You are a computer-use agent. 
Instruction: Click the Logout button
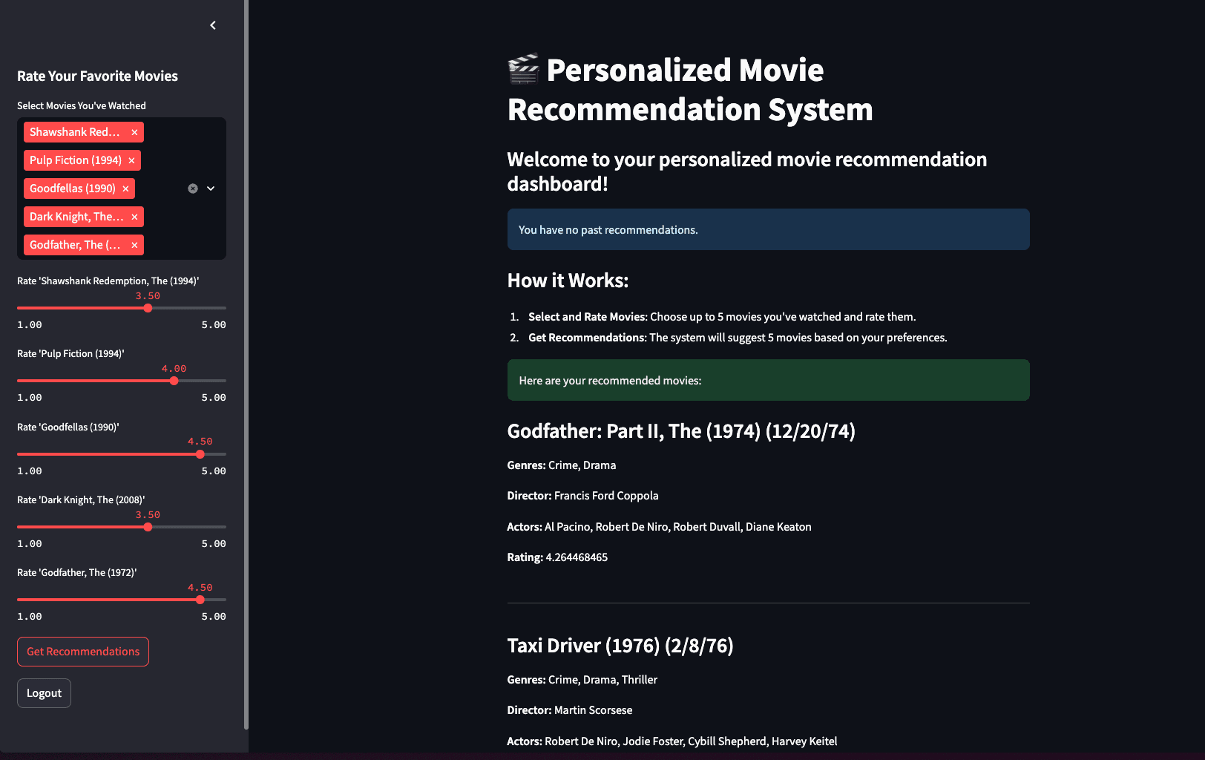pyautogui.click(x=44, y=693)
